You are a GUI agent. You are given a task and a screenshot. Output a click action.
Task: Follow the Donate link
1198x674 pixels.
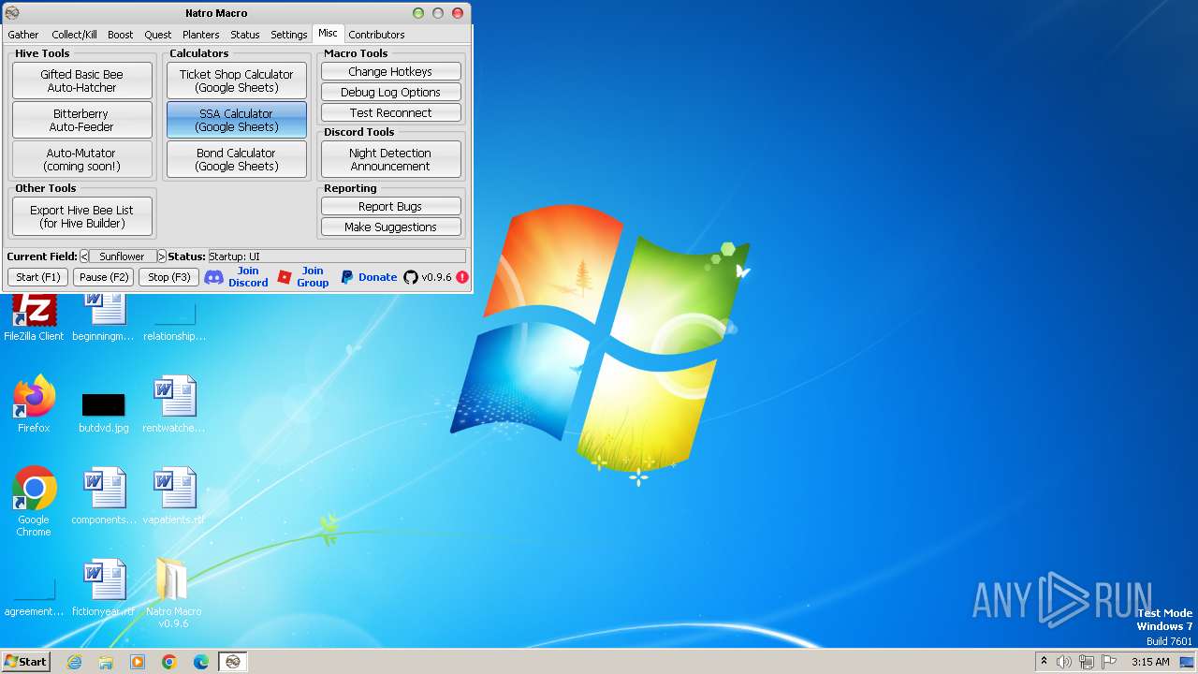378,277
